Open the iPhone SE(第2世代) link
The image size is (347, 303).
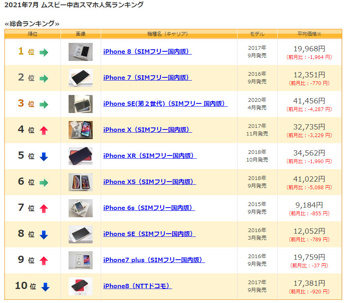pos(165,104)
